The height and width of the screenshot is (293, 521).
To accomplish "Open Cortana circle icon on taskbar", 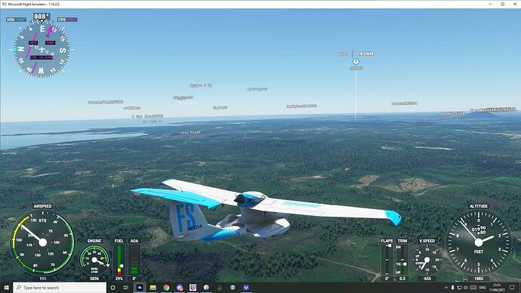I will click(113, 288).
